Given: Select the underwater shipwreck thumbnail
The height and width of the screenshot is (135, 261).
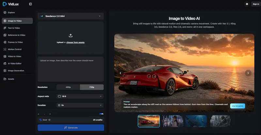Looking at the screenshot, I should 196,121.
